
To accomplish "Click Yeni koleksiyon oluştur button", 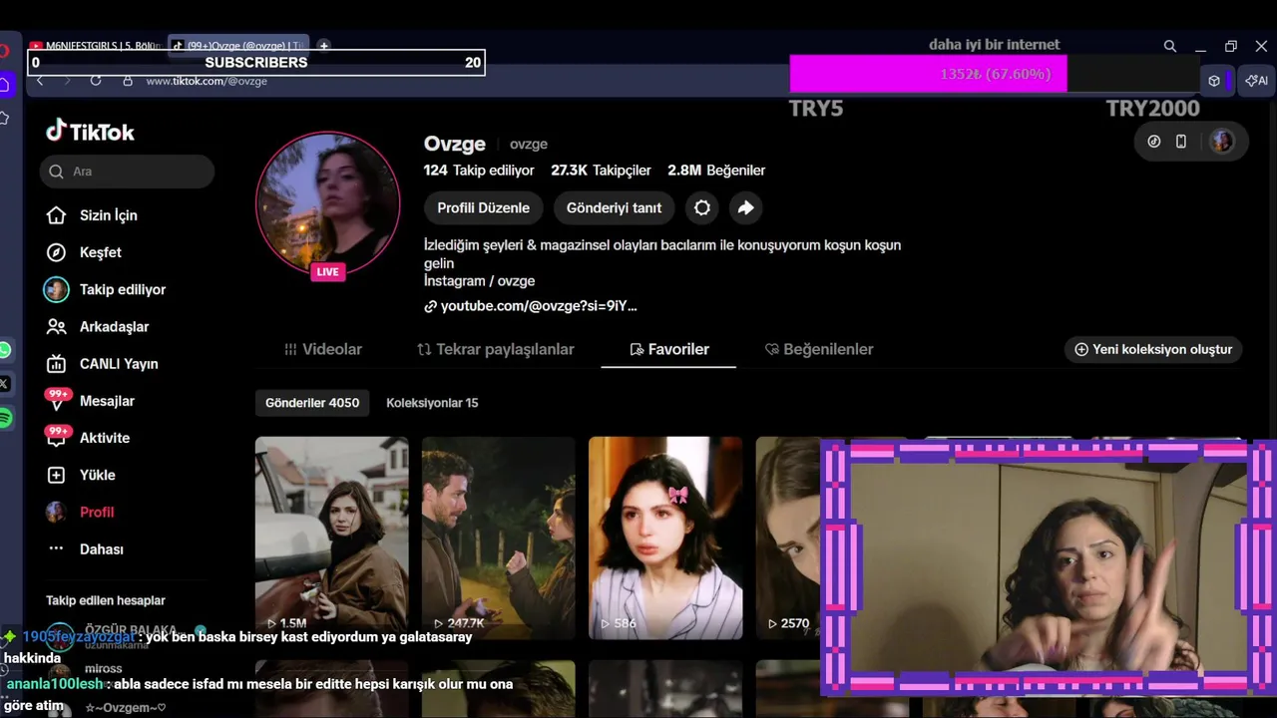I will [1153, 349].
